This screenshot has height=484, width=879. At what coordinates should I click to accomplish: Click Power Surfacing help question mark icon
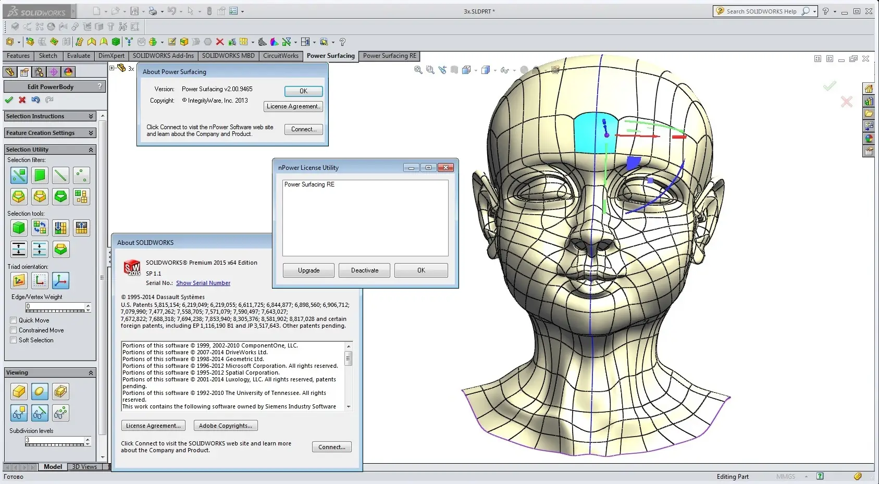pos(342,42)
